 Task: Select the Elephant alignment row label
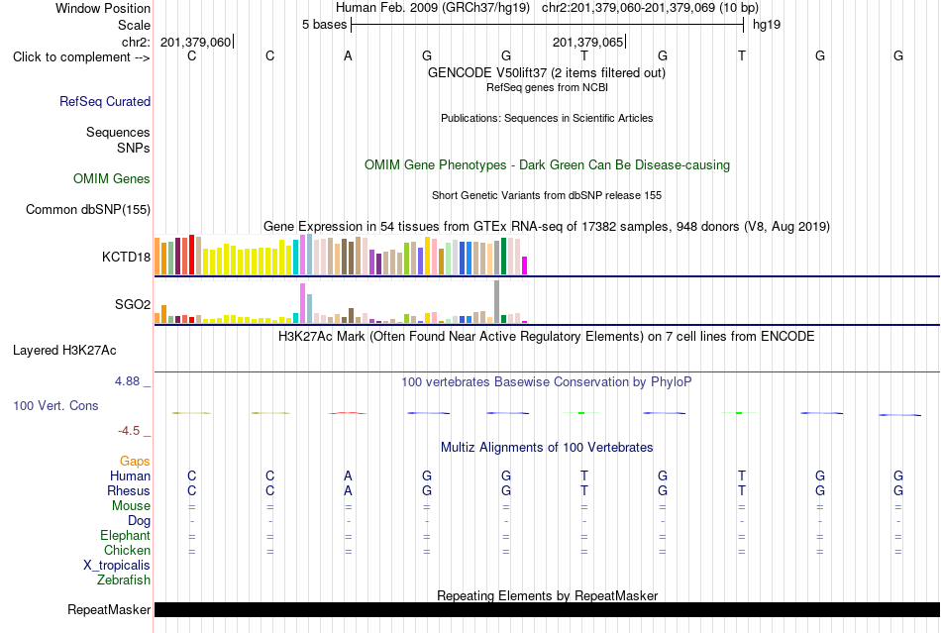click(125, 536)
